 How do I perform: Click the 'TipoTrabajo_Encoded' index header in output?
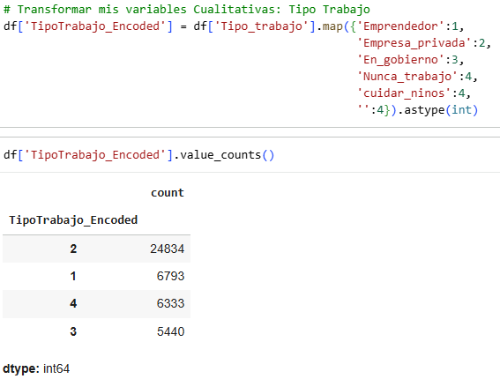coord(73,220)
